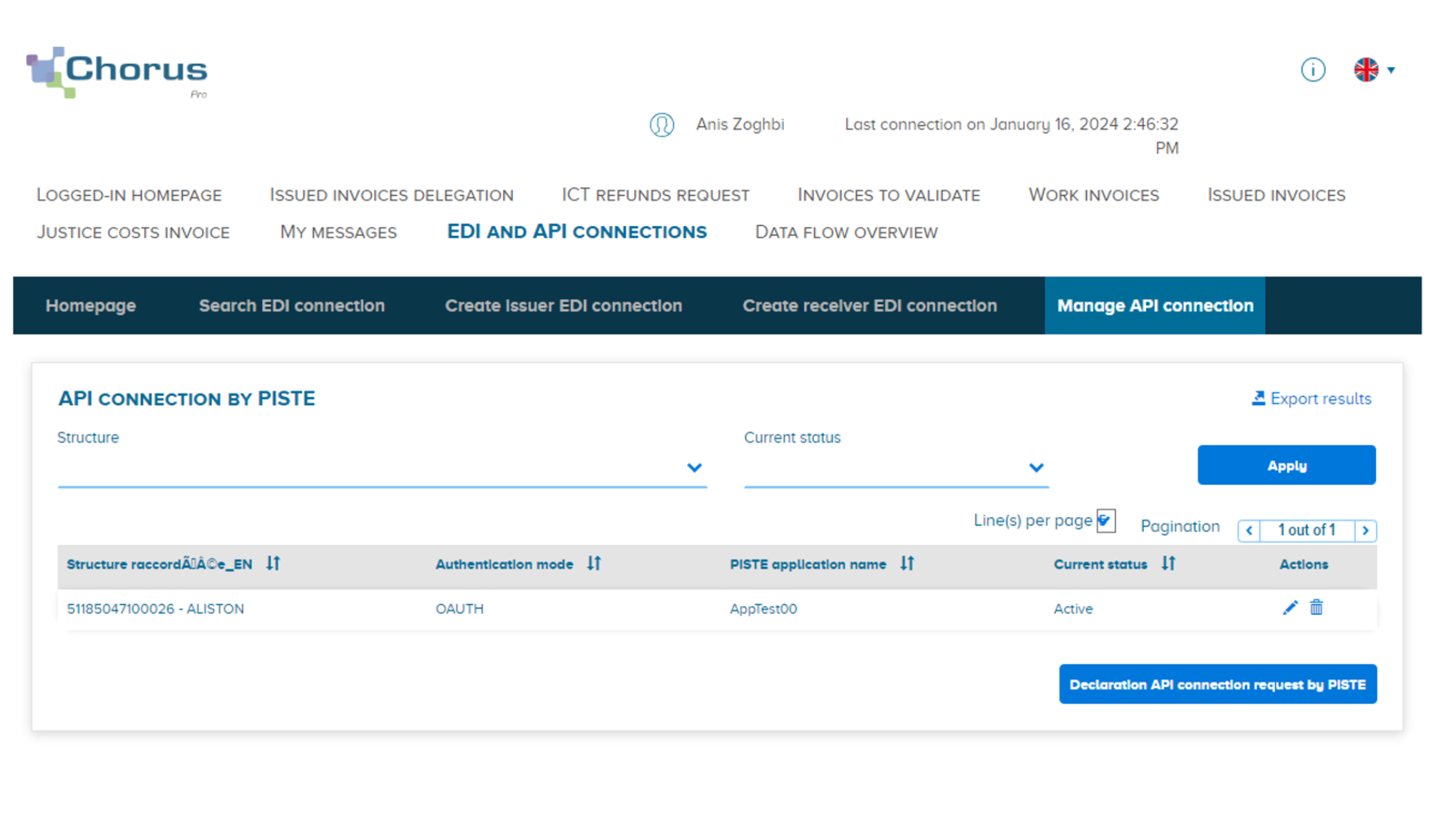Click the Apply button
1446x813 pixels.
(x=1286, y=465)
